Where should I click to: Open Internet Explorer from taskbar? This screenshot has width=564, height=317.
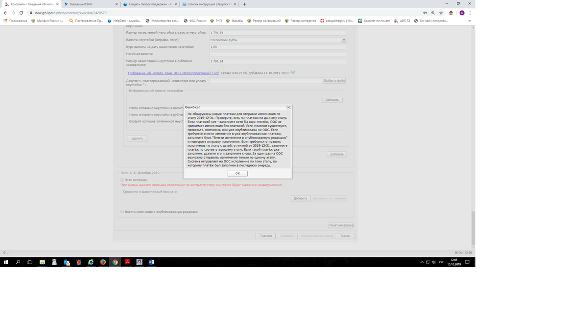pos(91,262)
